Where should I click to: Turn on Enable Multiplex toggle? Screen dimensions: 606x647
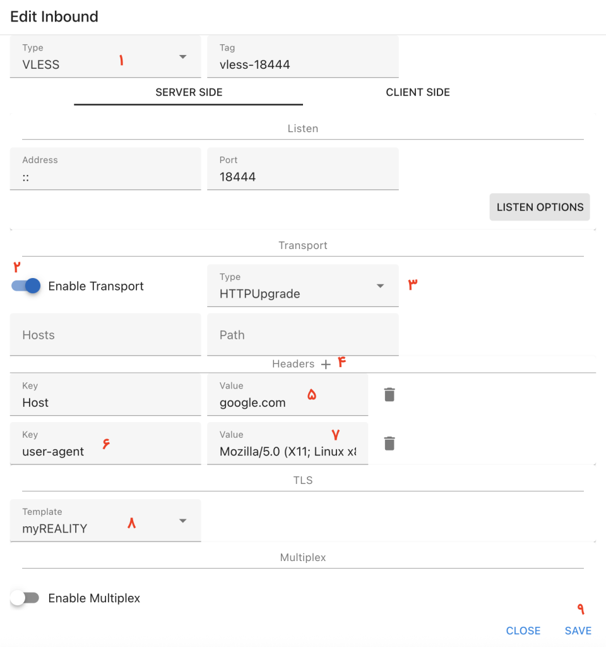pos(25,598)
